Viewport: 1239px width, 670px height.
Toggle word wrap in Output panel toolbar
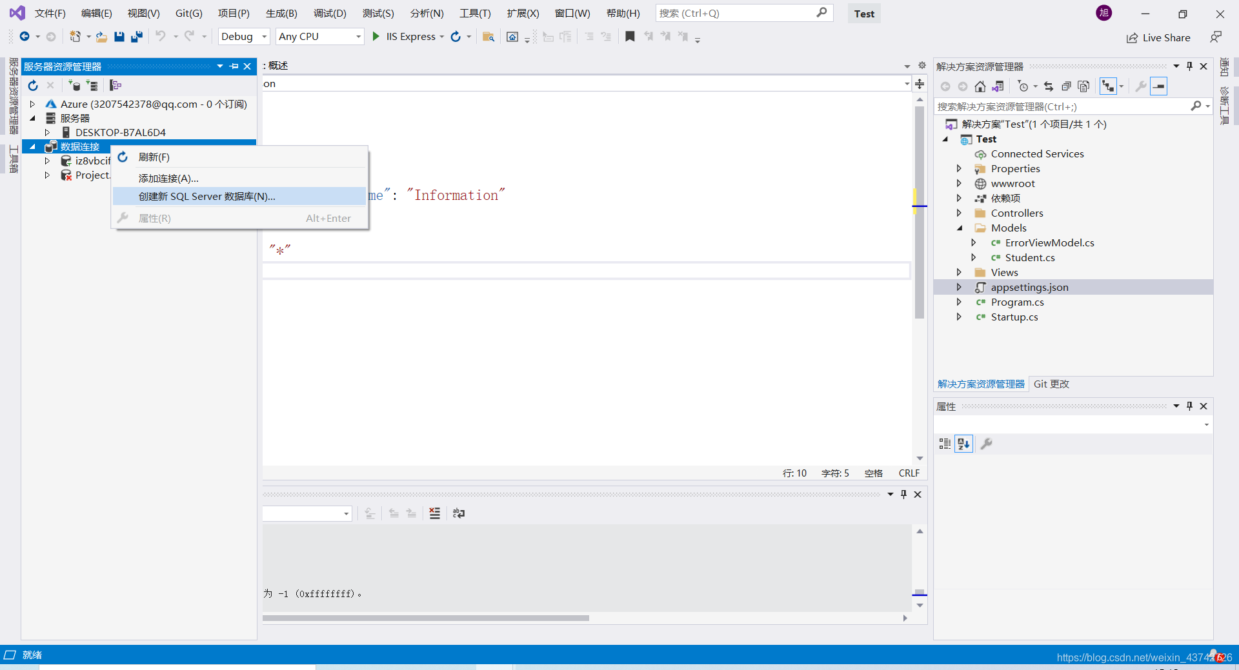(x=459, y=513)
